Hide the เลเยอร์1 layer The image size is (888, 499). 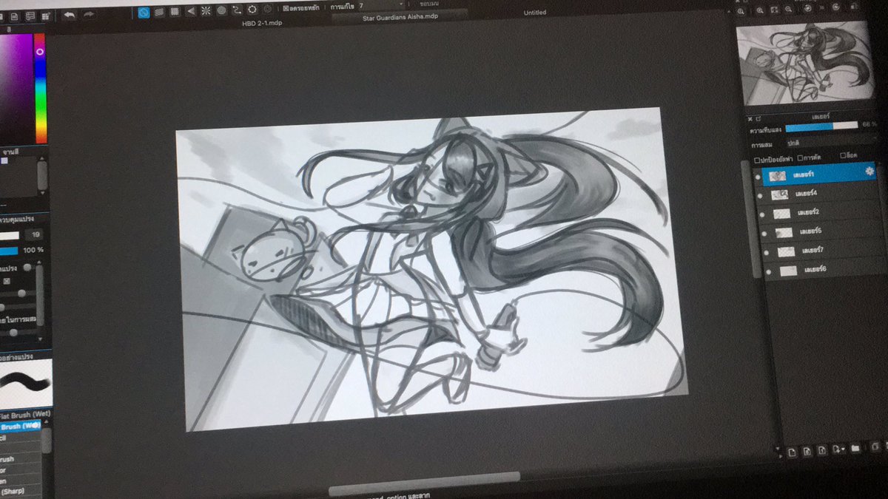tap(757, 178)
